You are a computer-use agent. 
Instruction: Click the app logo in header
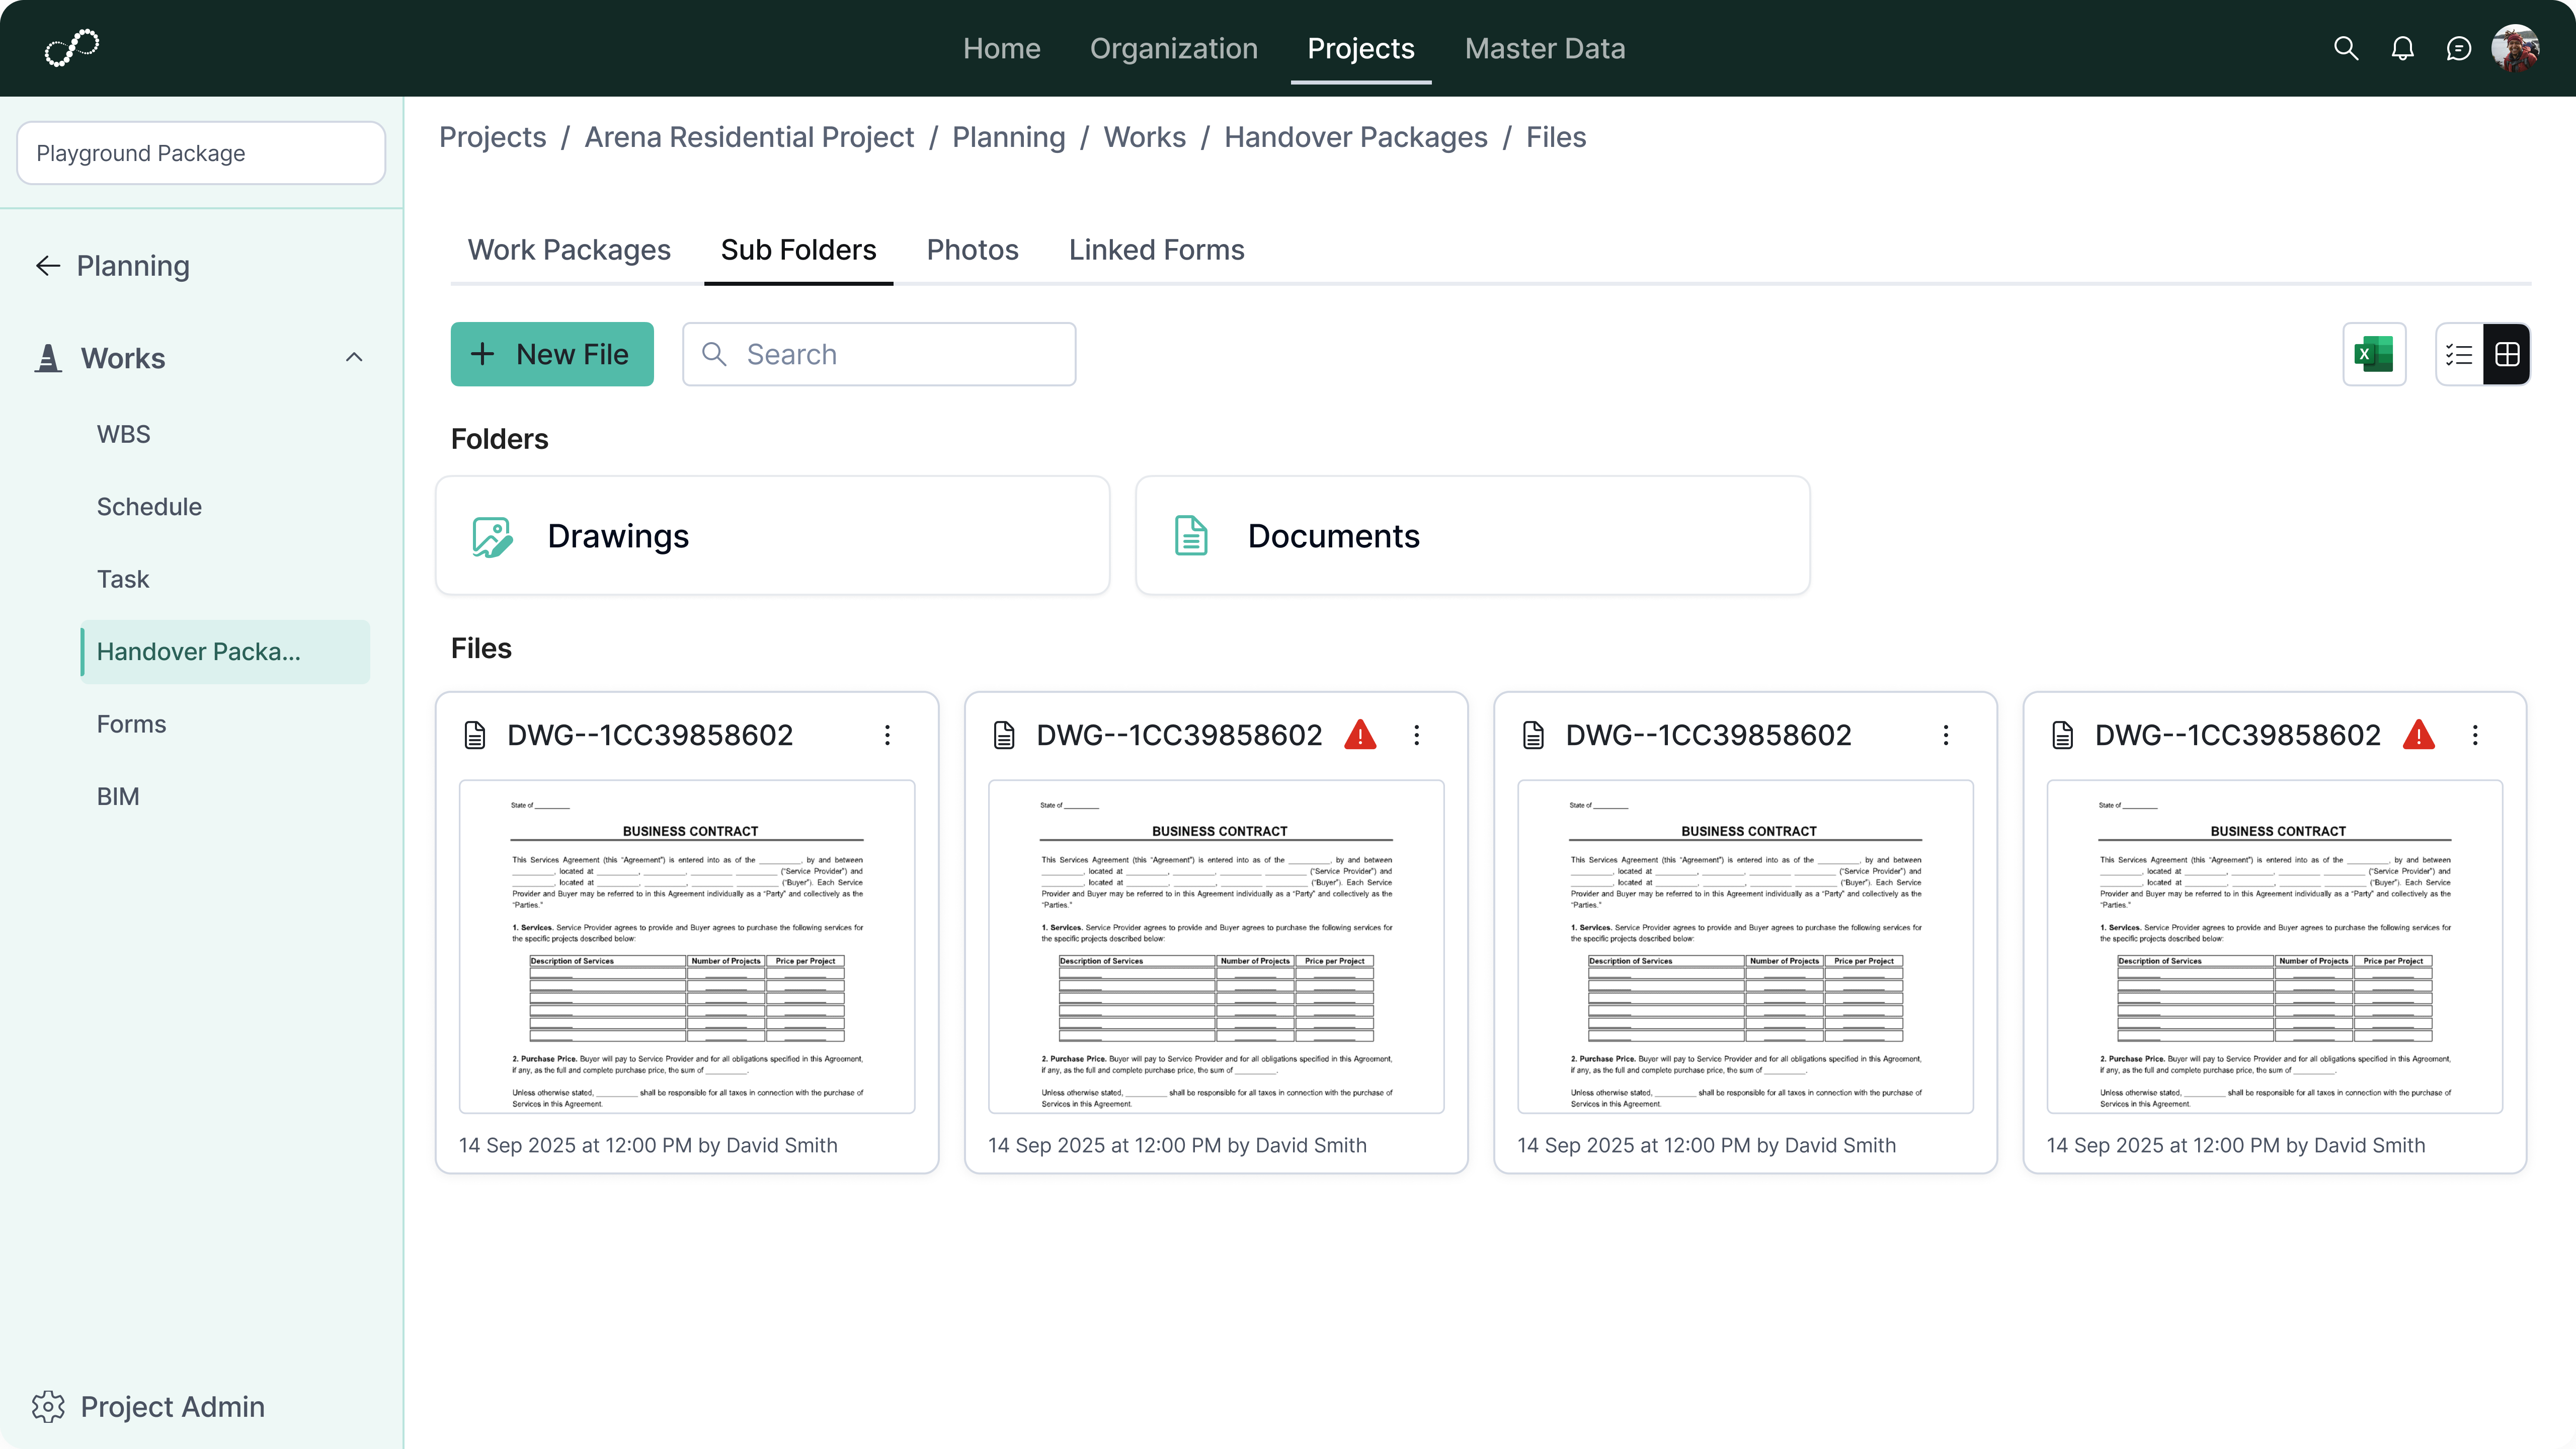[72, 47]
